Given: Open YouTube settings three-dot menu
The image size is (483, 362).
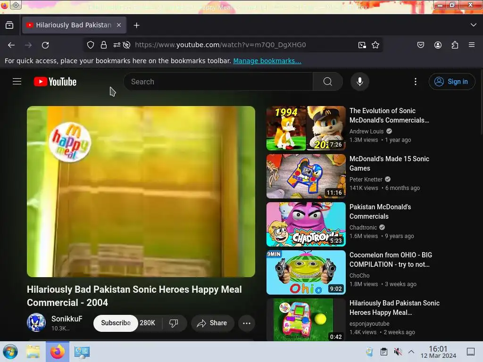Looking at the screenshot, I should click(416, 82).
